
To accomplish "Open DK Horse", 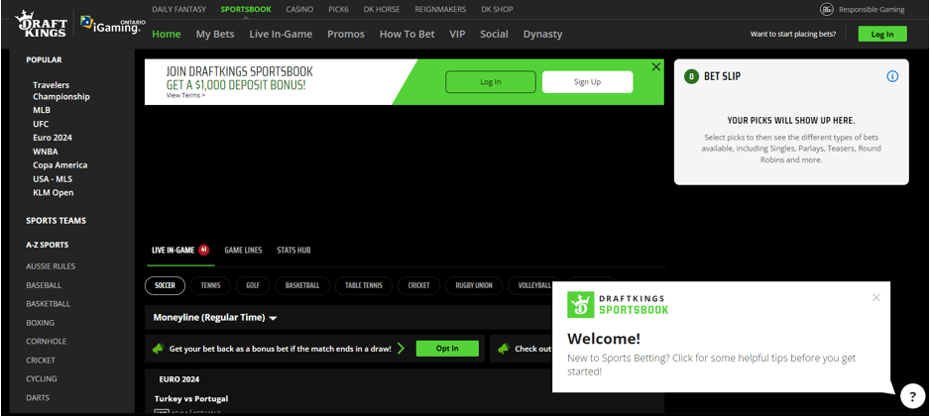I will pyautogui.click(x=382, y=10).
